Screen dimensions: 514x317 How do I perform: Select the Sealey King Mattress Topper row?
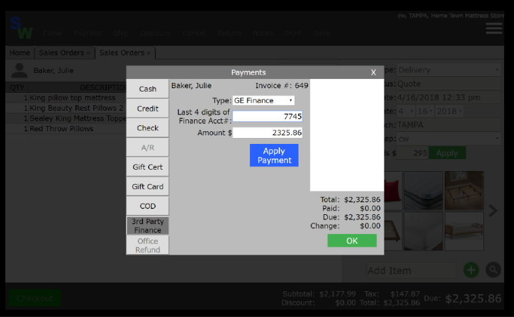[66, 118]
